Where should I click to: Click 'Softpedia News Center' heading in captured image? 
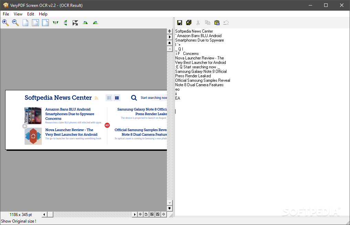[58, 98]
